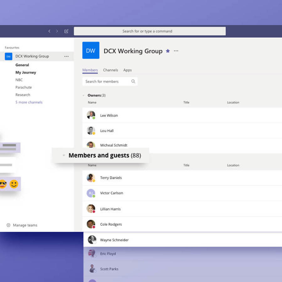Collapse the Members and guests section
282x282 pixels.
64,155
